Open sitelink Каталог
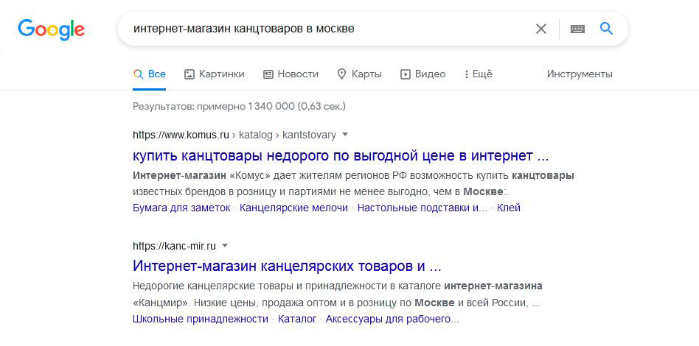The height and width of the screenshot is (346, 699). [x=297, y=319]
